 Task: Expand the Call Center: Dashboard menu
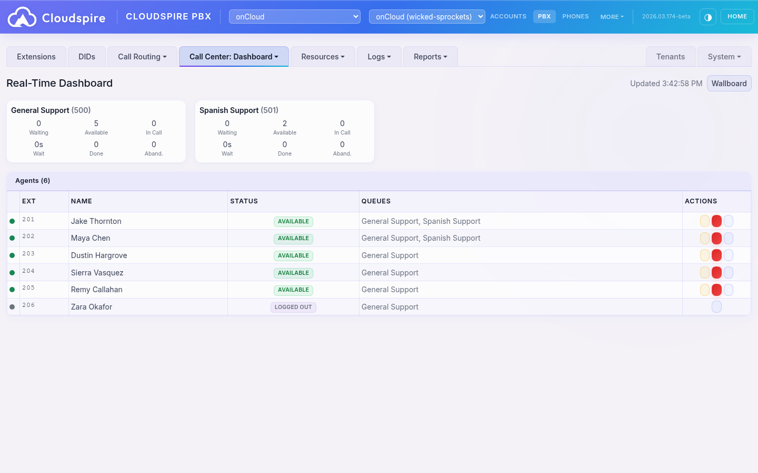234,56
